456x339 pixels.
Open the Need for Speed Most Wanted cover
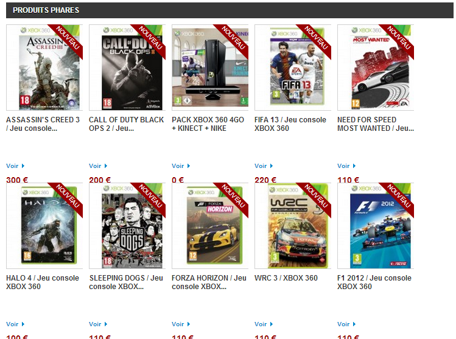tap(376, 68)
